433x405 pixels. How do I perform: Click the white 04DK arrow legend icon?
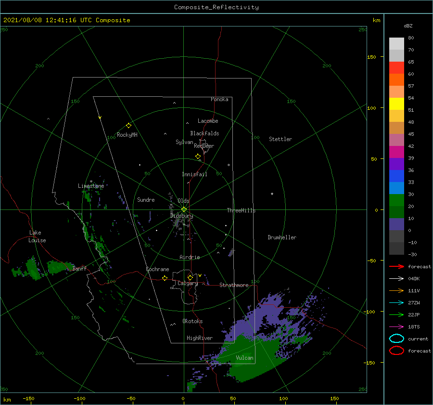tap(396, 279)
